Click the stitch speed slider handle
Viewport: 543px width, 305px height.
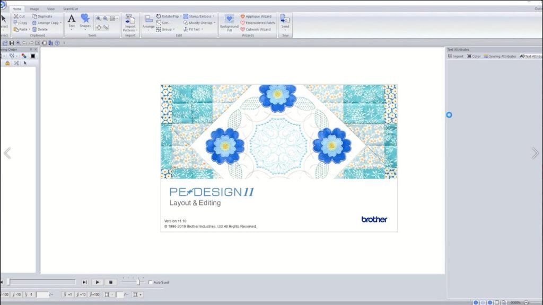click(x=139, y=282)
